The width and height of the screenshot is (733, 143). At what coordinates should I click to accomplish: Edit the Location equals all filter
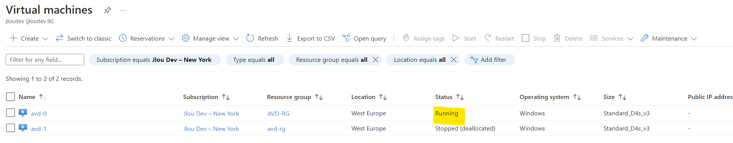point(420,60)
